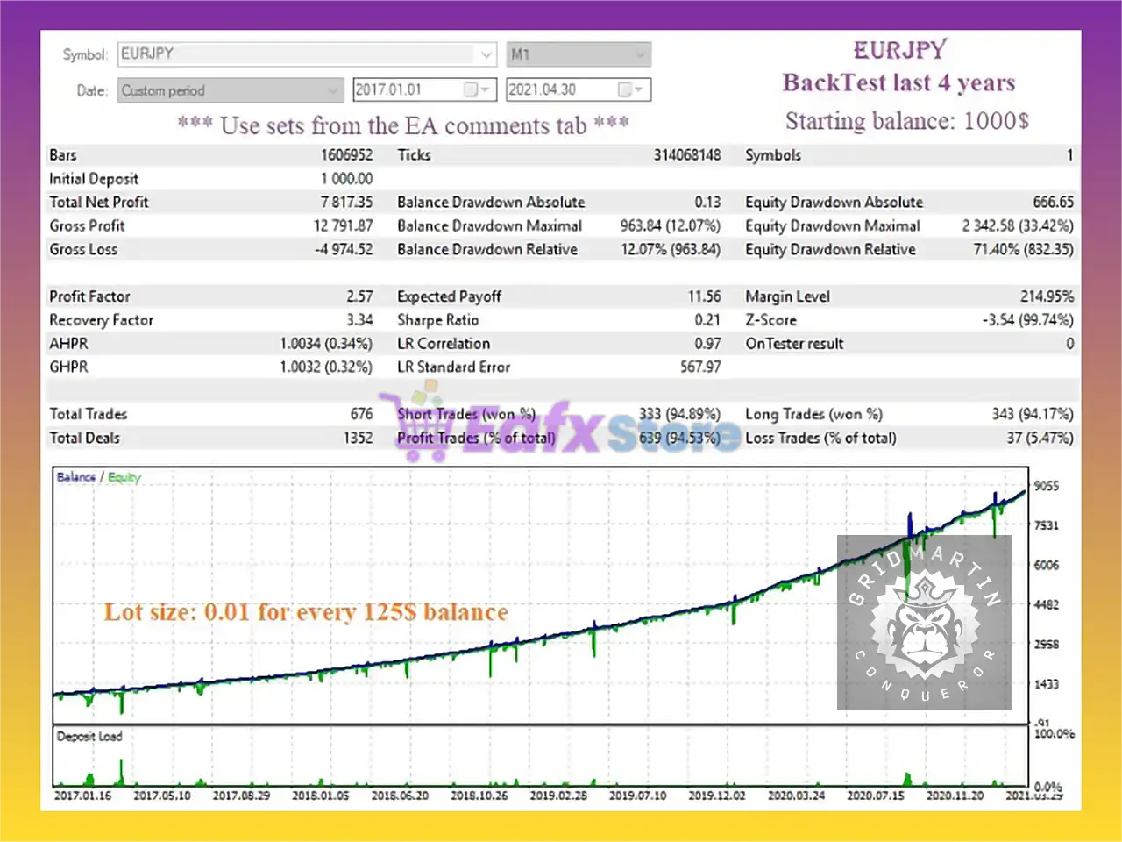1122x842 pixels.
Task: Click the Balance Drawdown Relative label
Action: 487,250
